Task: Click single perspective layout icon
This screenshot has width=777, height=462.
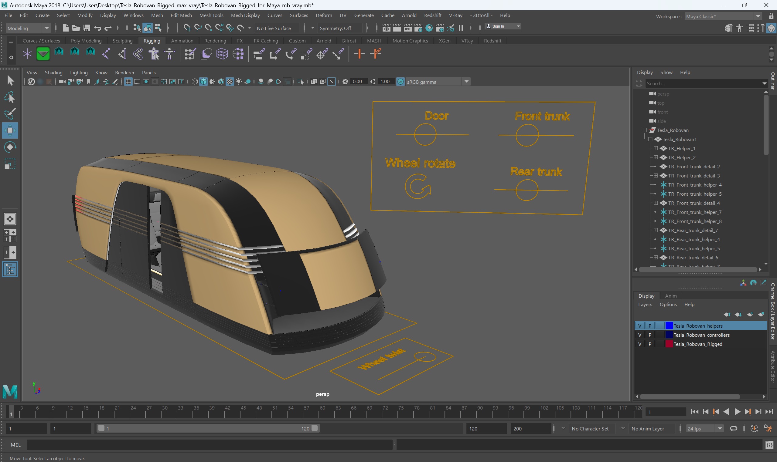Action: [10, 219]
